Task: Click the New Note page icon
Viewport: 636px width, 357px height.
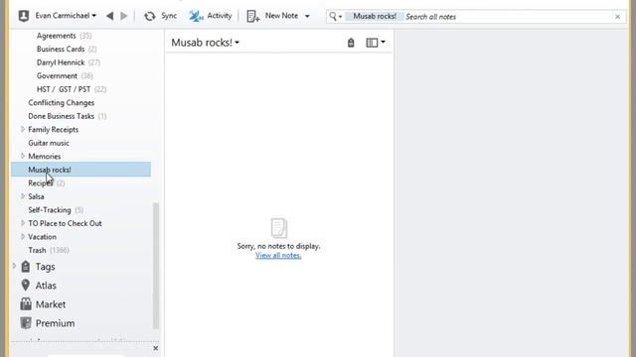Action: pyautogui.click(x=253, y=16)
